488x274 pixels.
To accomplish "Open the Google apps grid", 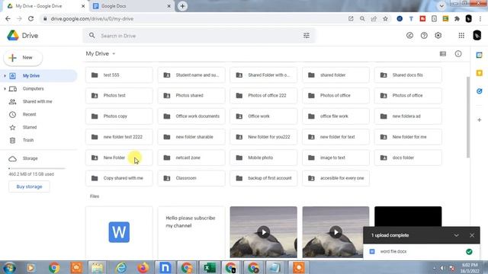I will click(x=461, y=36).
